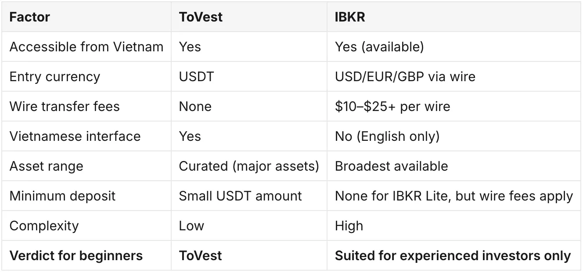Select bold 'Verdict for beginners' label
This screenshot has height=272, width=583.
76,256
